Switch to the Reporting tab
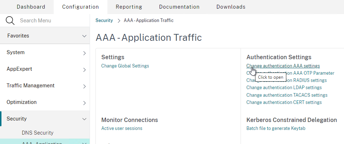Viewport: 344px width, 144px height. pyautogui.click(x=129, y=7)
